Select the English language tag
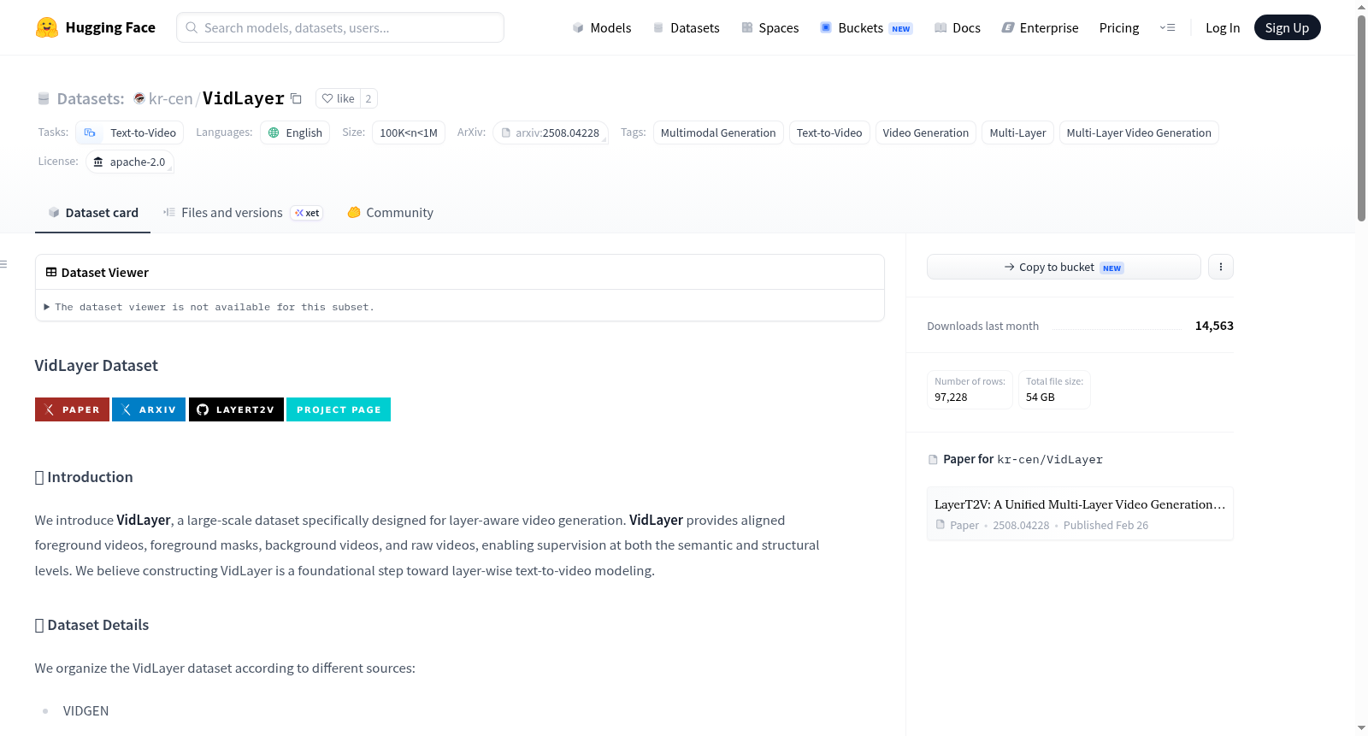The image size is (1368, 736). (295, 132)
